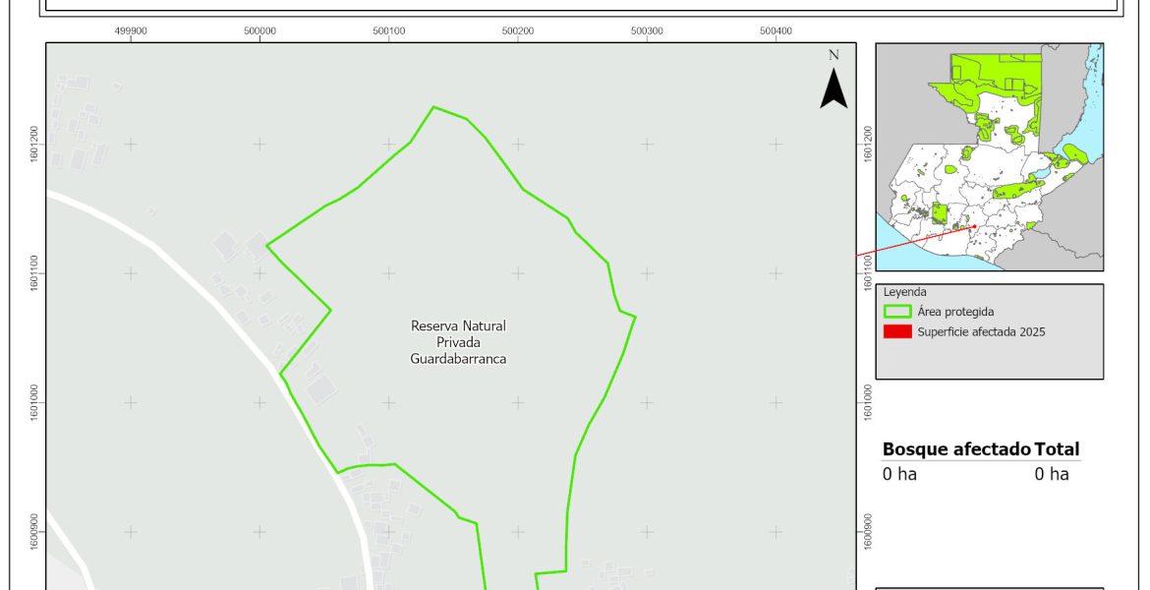Select the green Área protegida legend symbol
Screen dimensions: 1150x590
coord(897,312)
